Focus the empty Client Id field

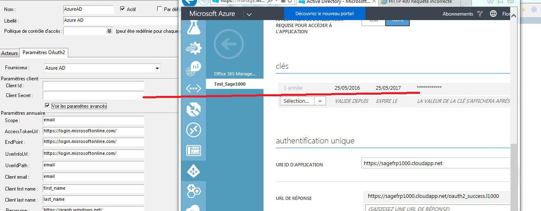click(93, 86)
